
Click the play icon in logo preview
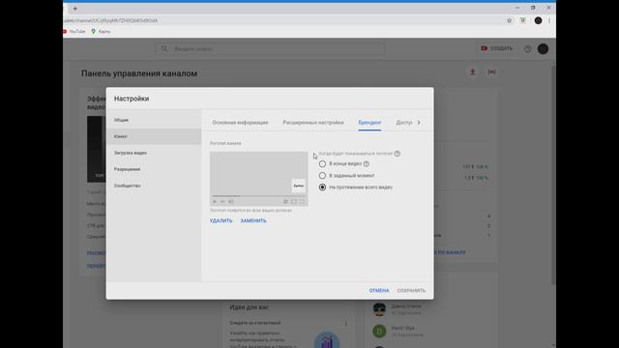(x=215, y=202)
